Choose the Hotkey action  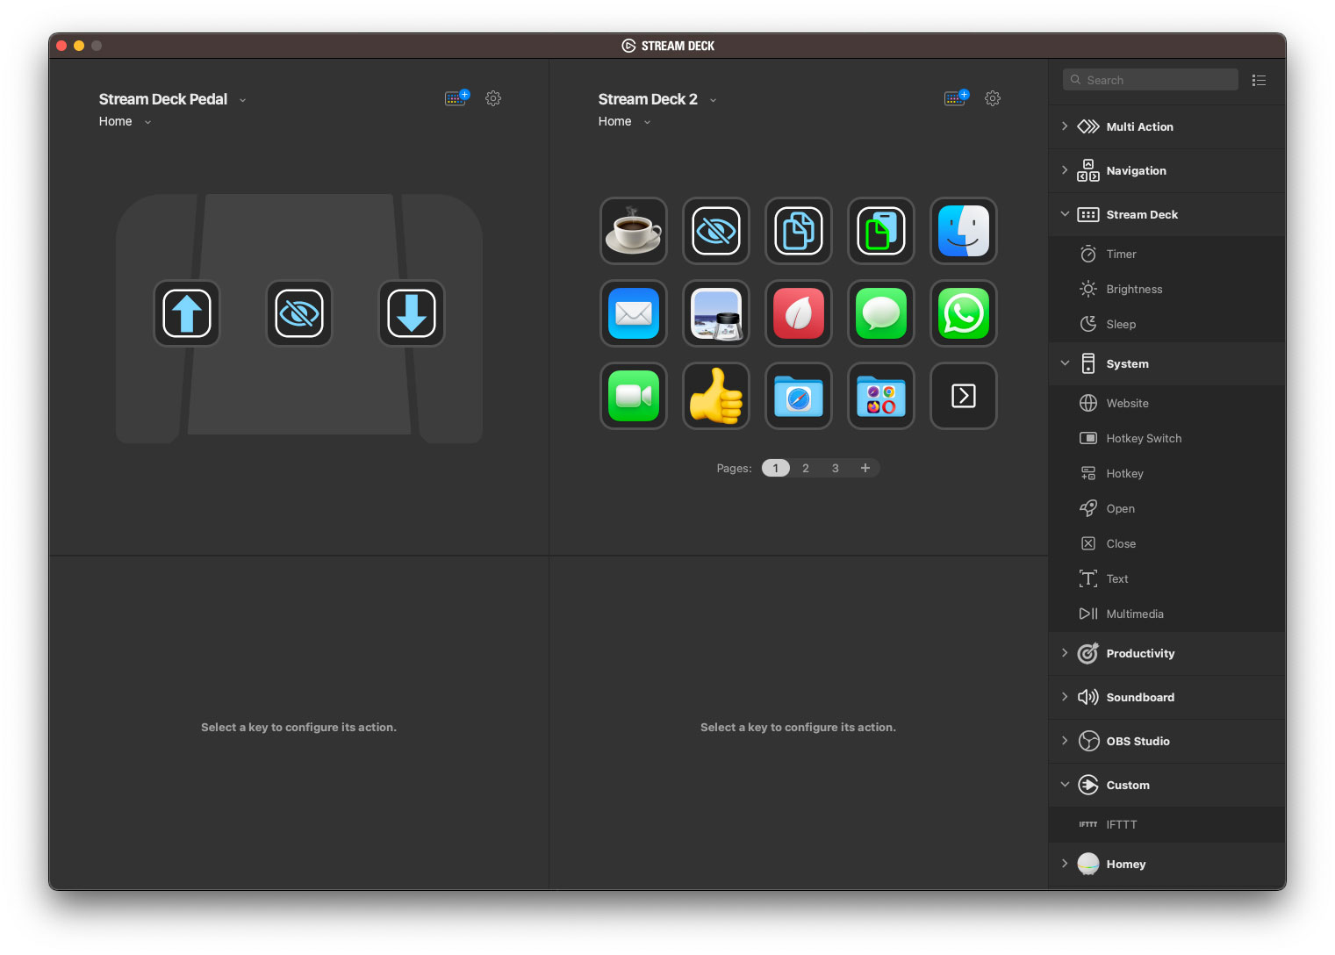1167,473
